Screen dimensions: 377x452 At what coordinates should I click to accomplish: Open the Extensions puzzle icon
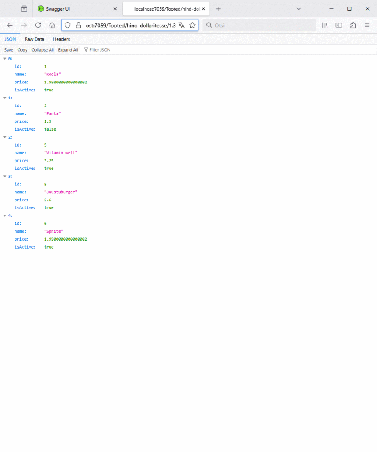tap(353, 25)
